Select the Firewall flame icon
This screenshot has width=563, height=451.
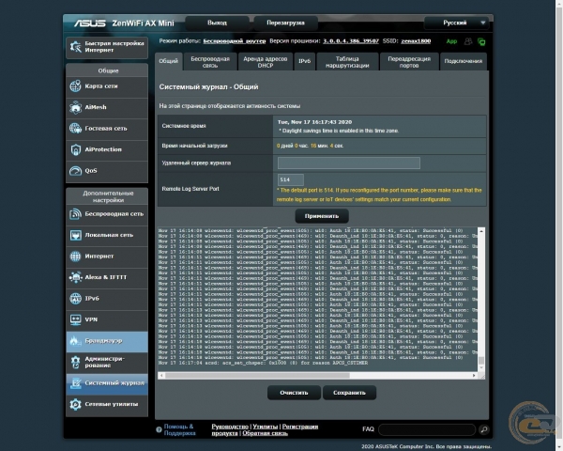click(75, 340)
